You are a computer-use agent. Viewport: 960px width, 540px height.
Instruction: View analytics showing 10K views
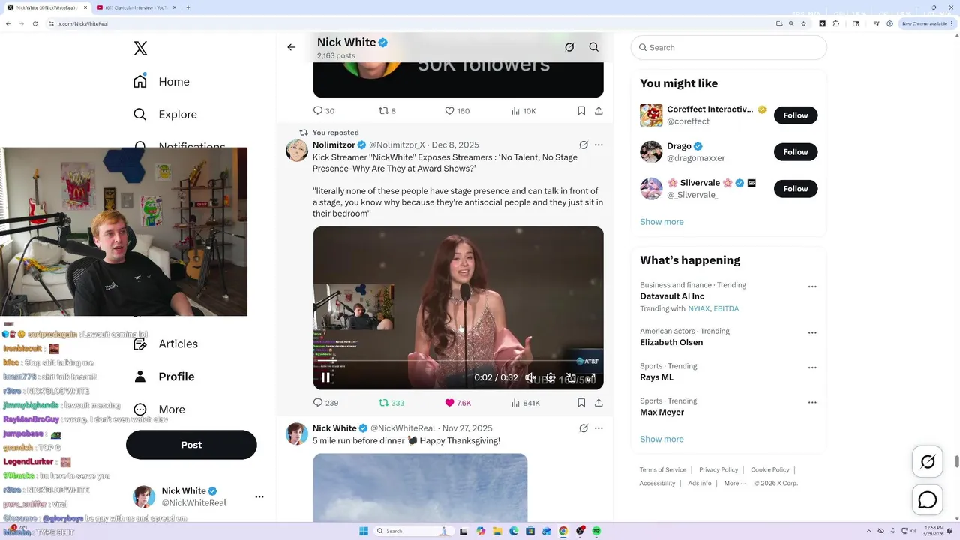click(x=523, y=110)
